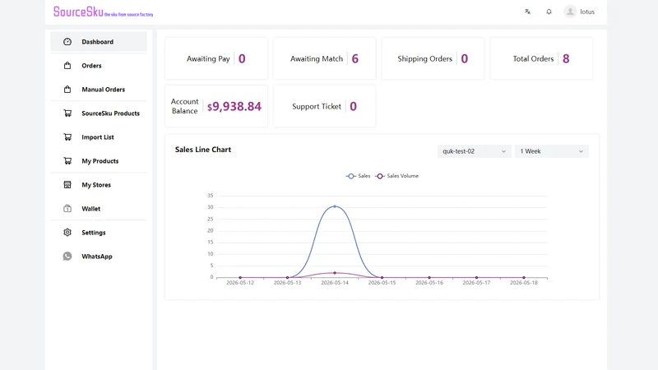Viewport: 658px width, 370px height.
Task: Open the My Products menu item
Action: [99, 160]
